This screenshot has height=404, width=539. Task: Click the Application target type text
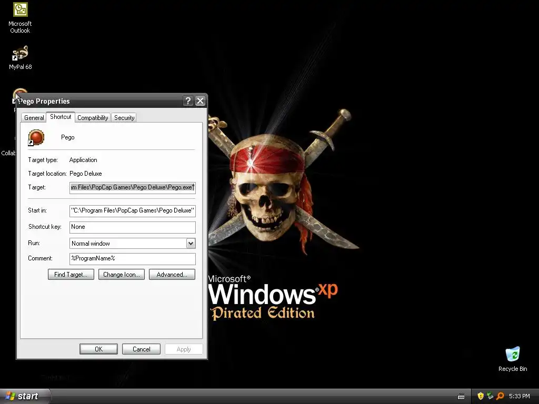(83, 160)
